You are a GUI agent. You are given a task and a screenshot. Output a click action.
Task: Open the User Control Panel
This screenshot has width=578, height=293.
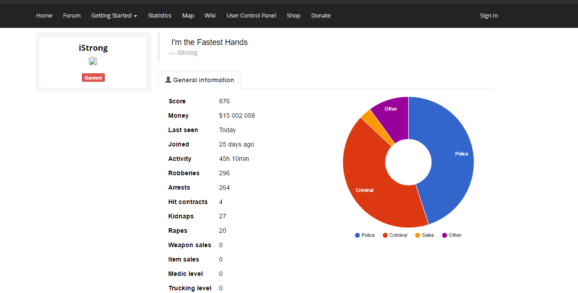(251, 15)
